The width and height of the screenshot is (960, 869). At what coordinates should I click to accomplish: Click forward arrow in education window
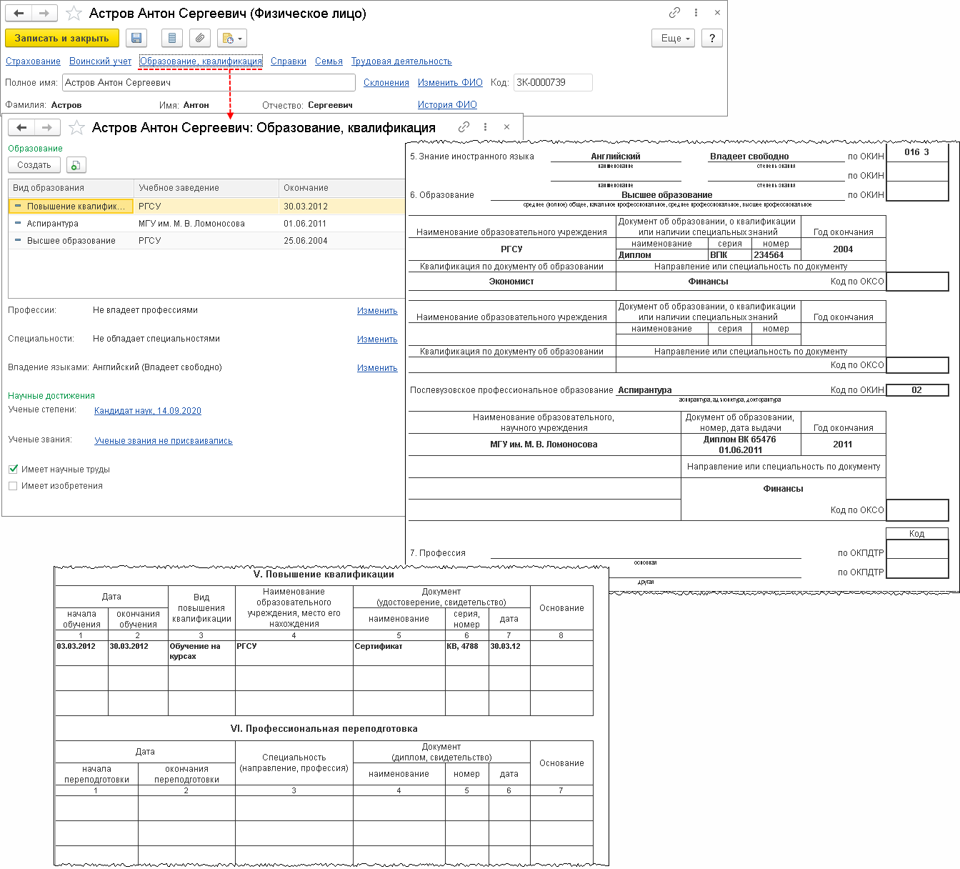47,127
